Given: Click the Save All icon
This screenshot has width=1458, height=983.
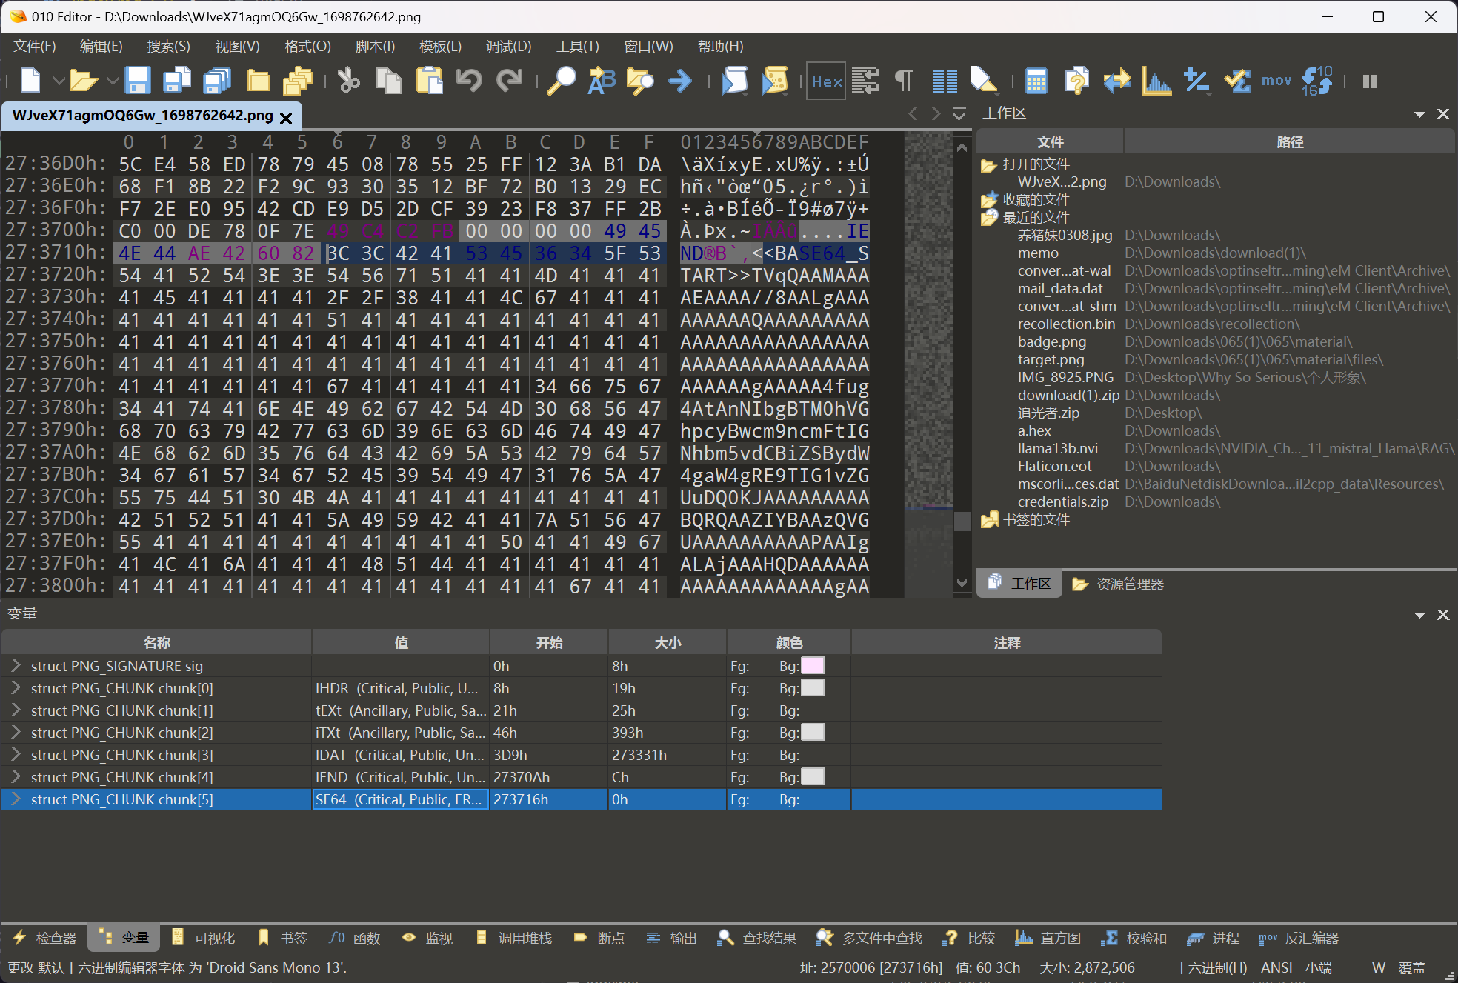Looking at the screenshot, I should tap(216, 80).
